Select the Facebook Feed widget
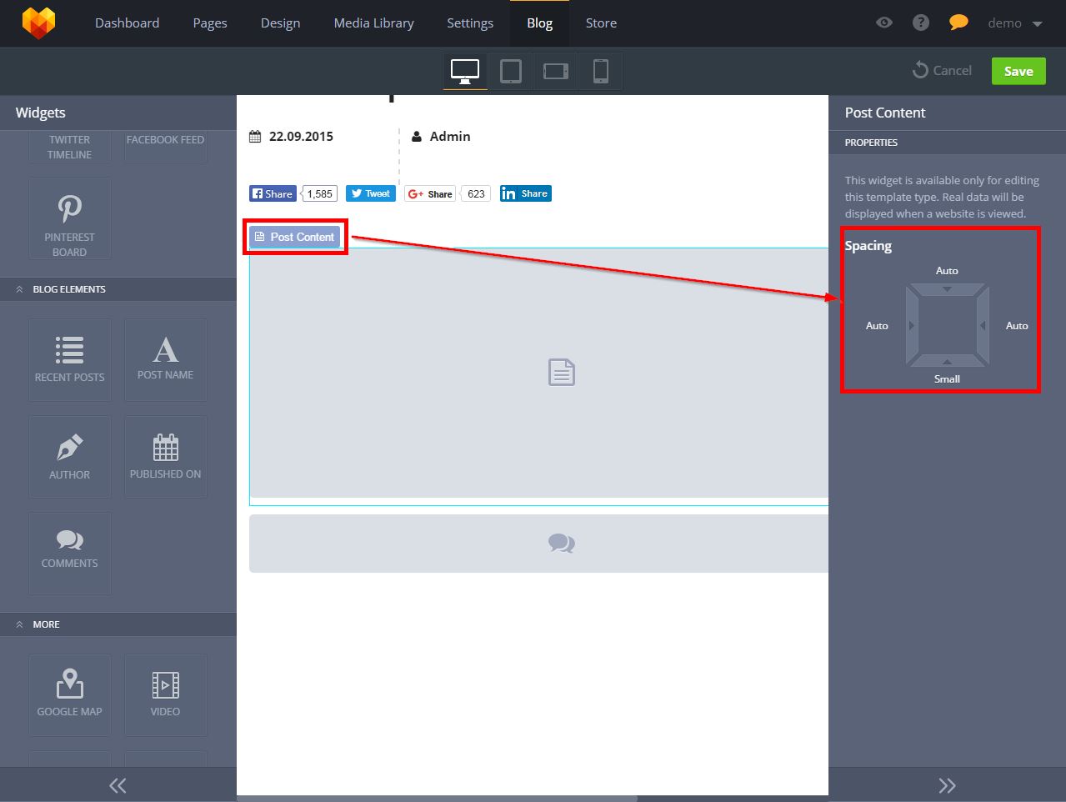Screen dimensions: 1066x802 pyautogui.click(x=165, y=147)
